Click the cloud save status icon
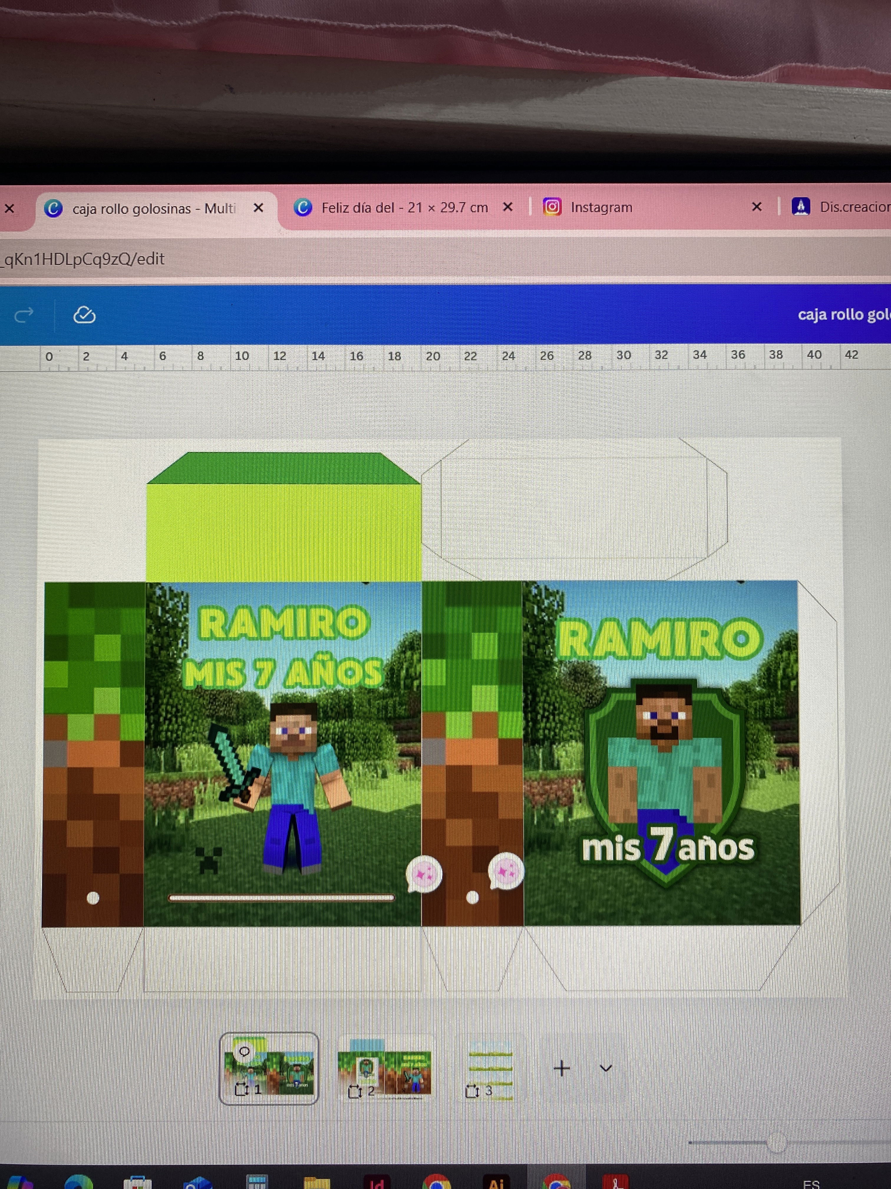Viewport: 891px width, 1189px height. (x=84, y=314)
